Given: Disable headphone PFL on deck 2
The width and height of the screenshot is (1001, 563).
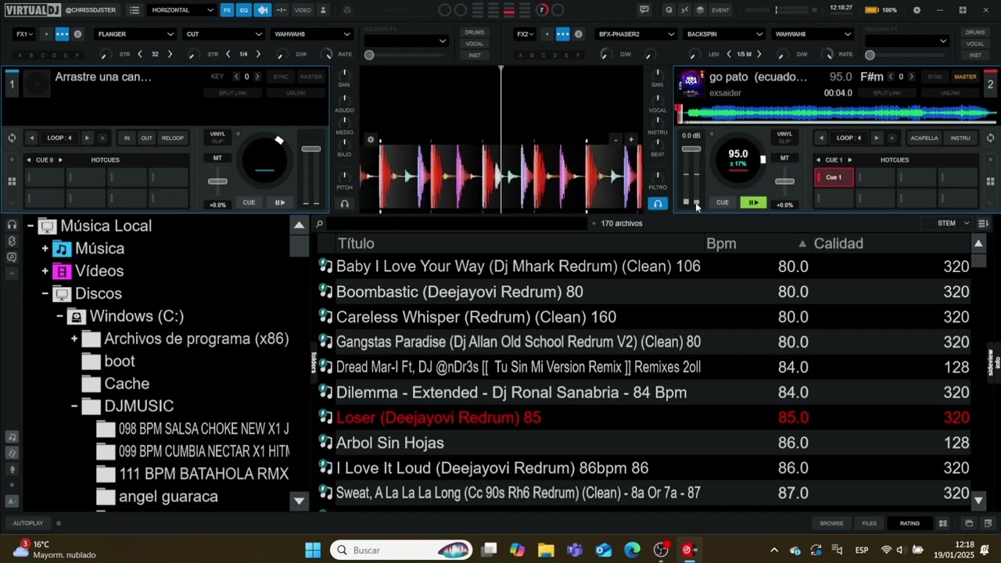Looking at the screenshot, I should pyautogui.click(x=658, y=203).
